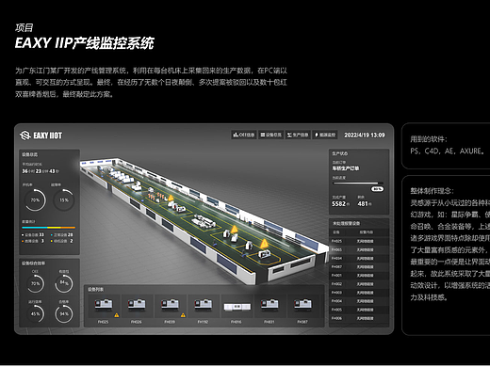Viewport: 490px width, 367px height.
Task: Click the 94% circular gauge
Action: 64,313
